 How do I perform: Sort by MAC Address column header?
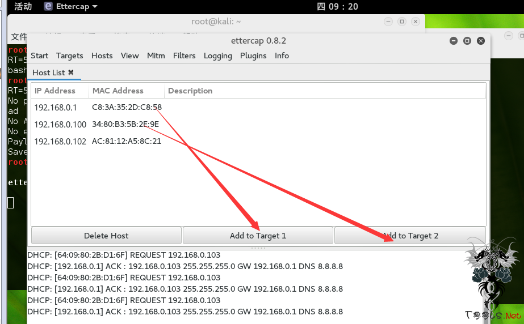pos(127,91)
